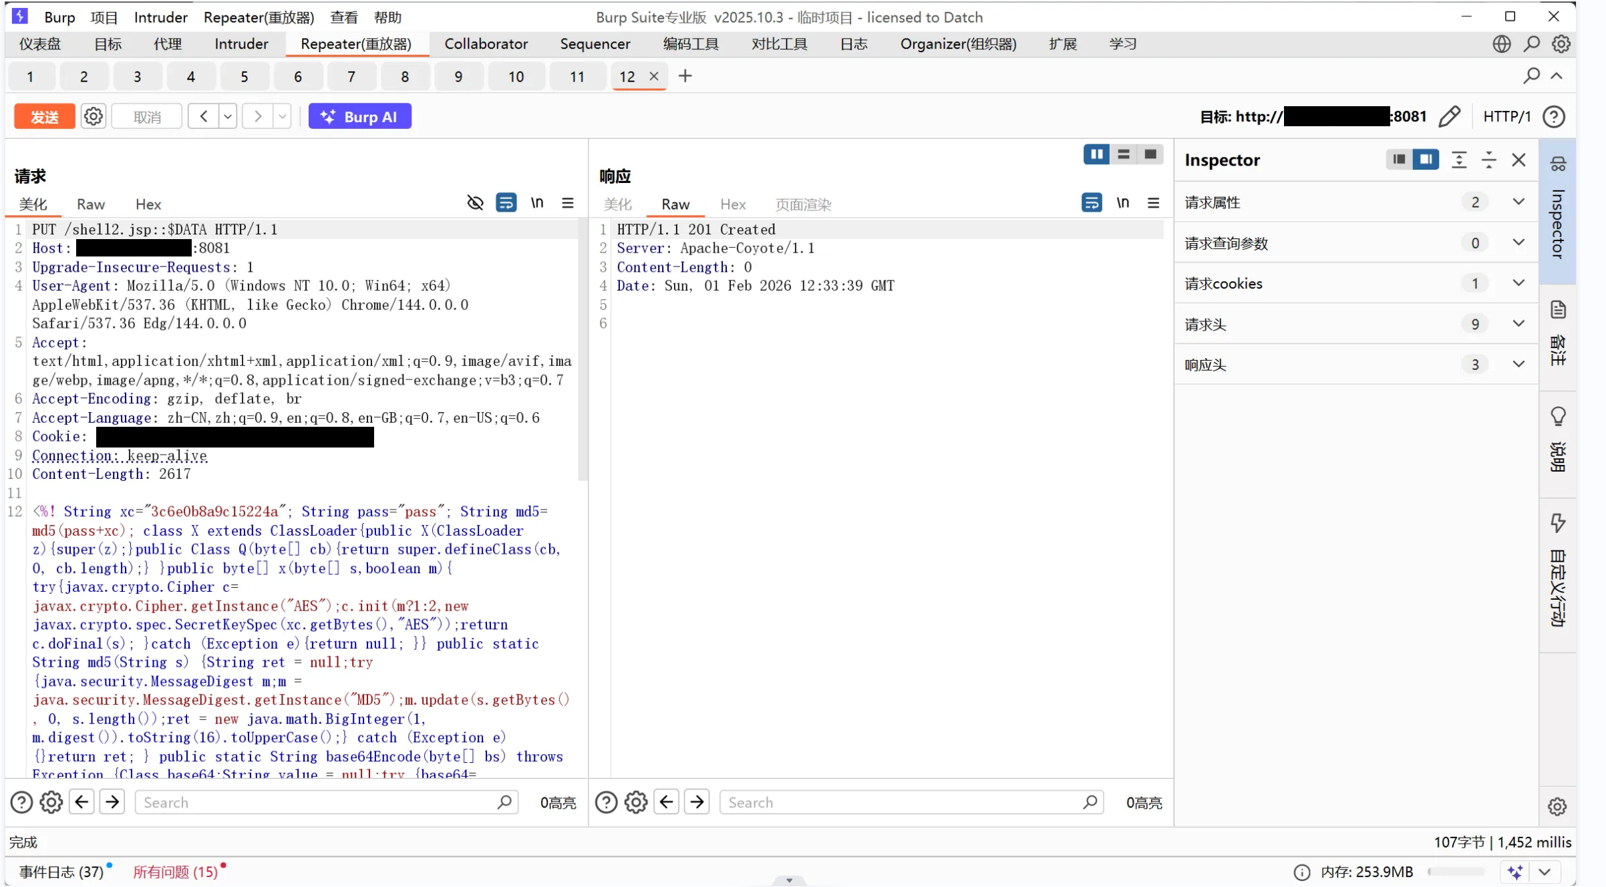The width and height of the screenshot is (1606, 887).
Task: Collapse the Repeater tab bar chevron
Action: coord(1557,76)
